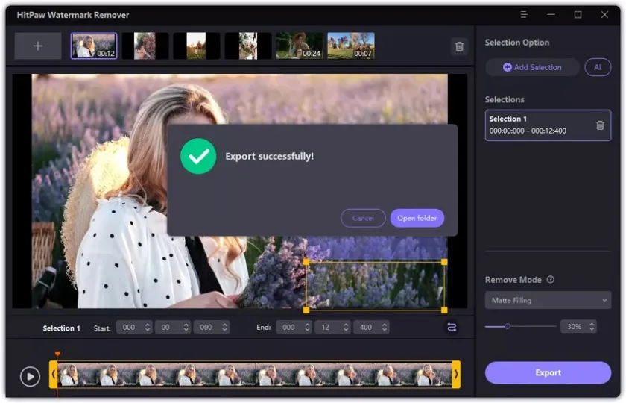Open the hamburger menu in title bar
The image size is (626, 403).
pyautogui.click(x=524, y=14)
